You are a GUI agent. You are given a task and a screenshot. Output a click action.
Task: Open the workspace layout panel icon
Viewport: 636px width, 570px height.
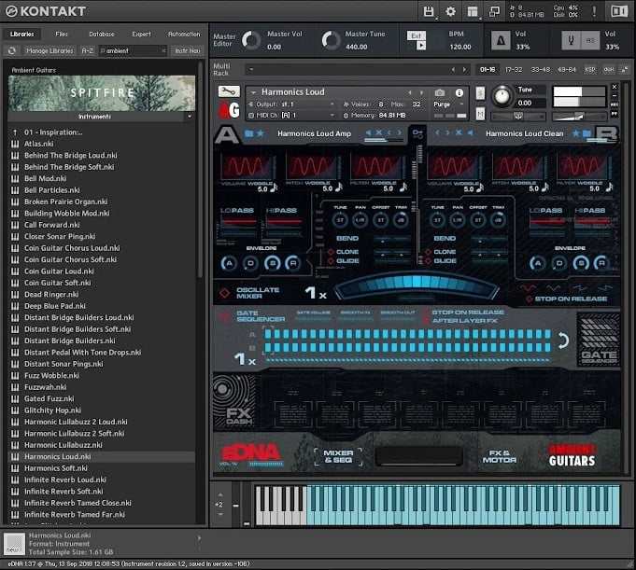[x=473, y=11]
